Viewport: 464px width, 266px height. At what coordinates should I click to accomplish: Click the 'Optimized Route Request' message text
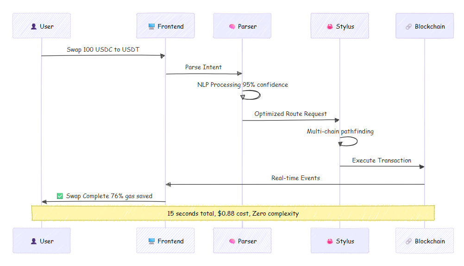point(290,114)
